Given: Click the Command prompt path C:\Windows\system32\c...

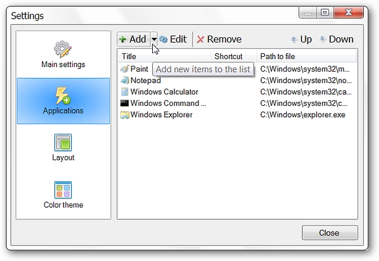Looking at the screenshot, I should tap(304, 103).
